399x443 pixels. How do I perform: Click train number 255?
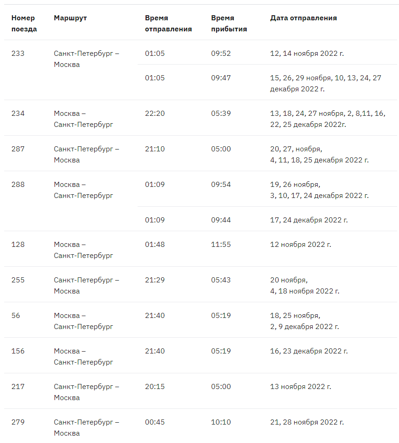pos(18,280)
